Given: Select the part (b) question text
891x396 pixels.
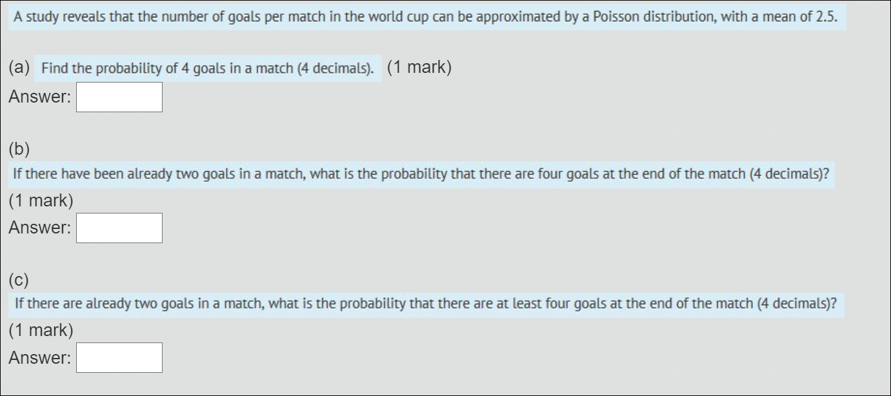Looking at the screenshot, I should (419, 173).
